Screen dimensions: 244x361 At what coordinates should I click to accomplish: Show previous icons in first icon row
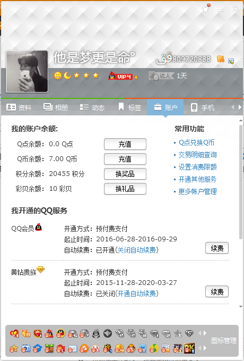tap(199, 333)
